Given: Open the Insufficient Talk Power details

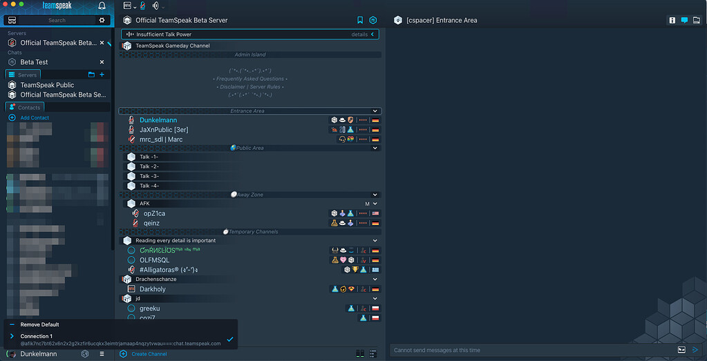Looking at the screenshot, I should [363, 34].
